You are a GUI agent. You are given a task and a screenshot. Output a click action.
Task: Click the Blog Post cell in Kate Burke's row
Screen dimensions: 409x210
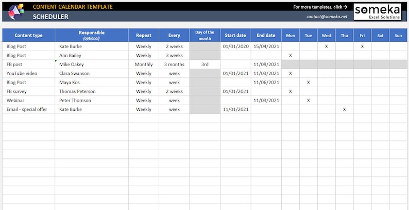(29, 46)
